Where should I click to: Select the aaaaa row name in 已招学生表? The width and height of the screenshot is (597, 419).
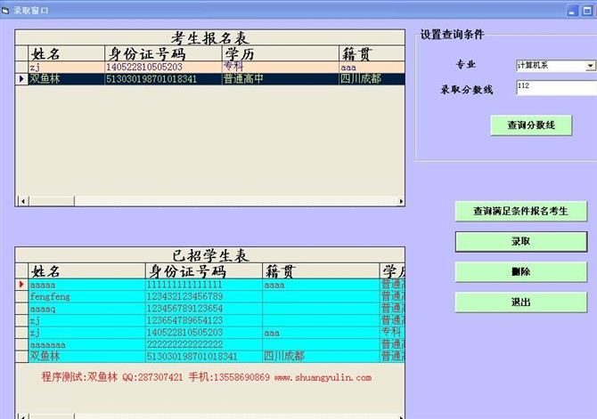click(86, 285)
